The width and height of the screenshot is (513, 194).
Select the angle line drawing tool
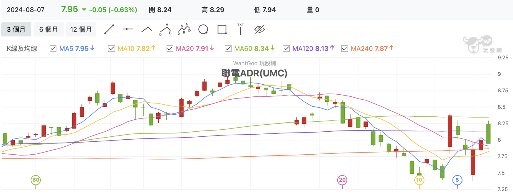pyautogui.click(x=147, y=29)
